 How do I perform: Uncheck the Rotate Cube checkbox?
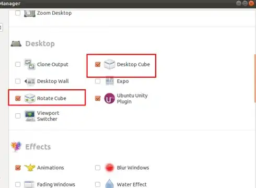(18, 98)
